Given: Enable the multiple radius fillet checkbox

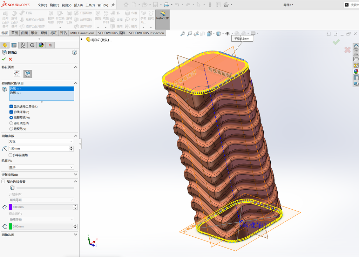Looking at the screenshot, I should 10,155.
